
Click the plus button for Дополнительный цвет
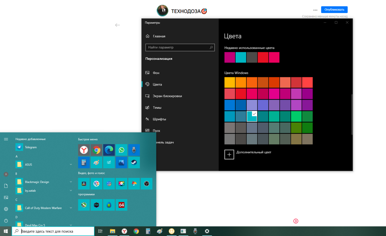click(x=229, y=154)
